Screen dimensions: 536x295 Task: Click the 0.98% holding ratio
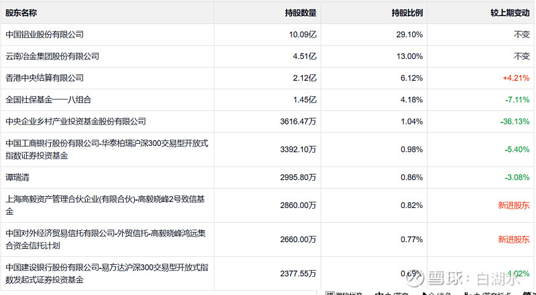coord(411,149)
